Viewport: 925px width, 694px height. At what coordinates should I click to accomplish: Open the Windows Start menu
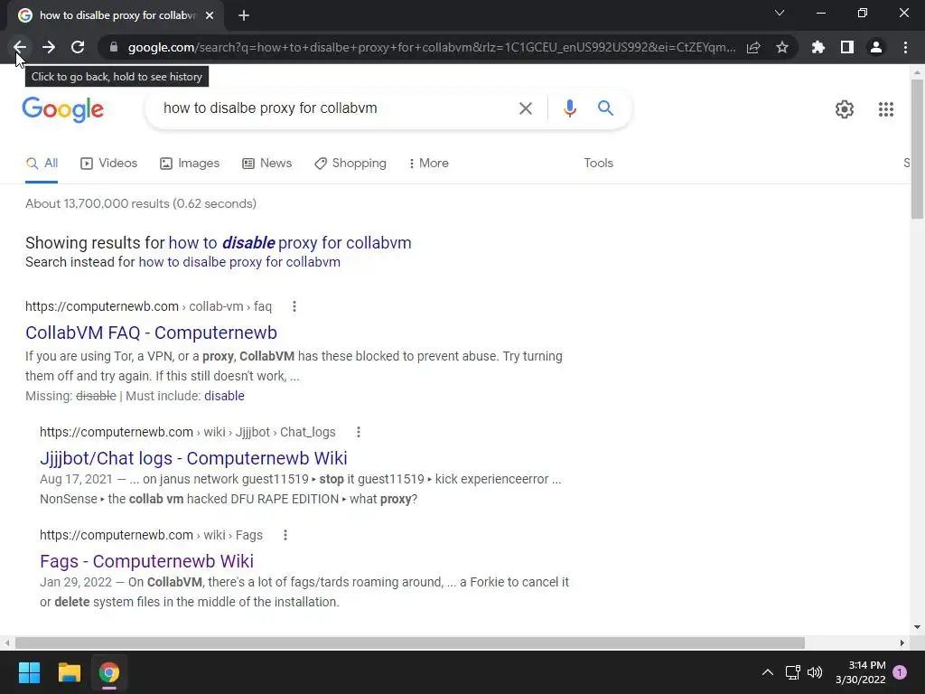(29, 672)
